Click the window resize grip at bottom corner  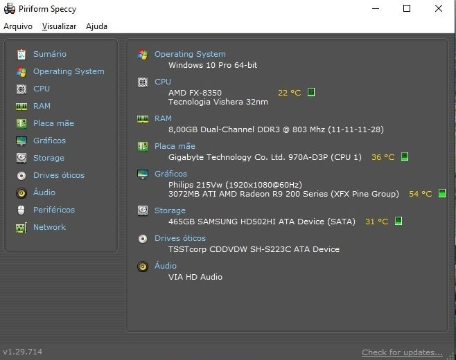click(x=451, y=356)
